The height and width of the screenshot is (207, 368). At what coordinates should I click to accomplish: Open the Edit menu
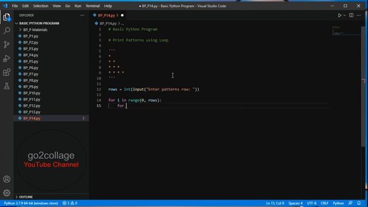pos(25,6)
